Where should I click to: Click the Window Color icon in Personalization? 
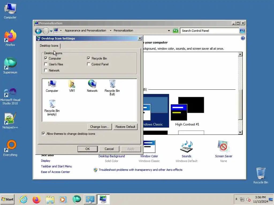point(149,147)
